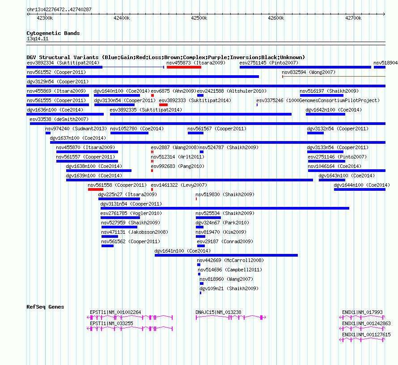
Task: Click EPSTI1|NM_001002264 gene label
Action: tap(115, 312)
